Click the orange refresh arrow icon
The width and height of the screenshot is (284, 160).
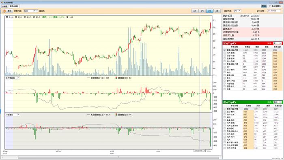click(x=4, y=11)
